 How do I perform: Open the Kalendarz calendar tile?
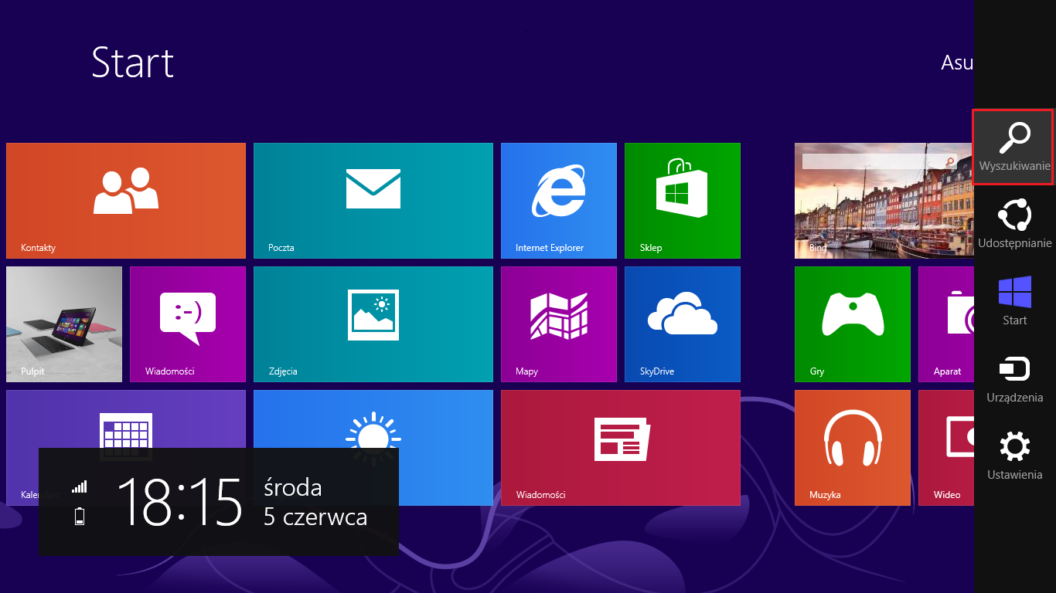click(x=126, y=418)
